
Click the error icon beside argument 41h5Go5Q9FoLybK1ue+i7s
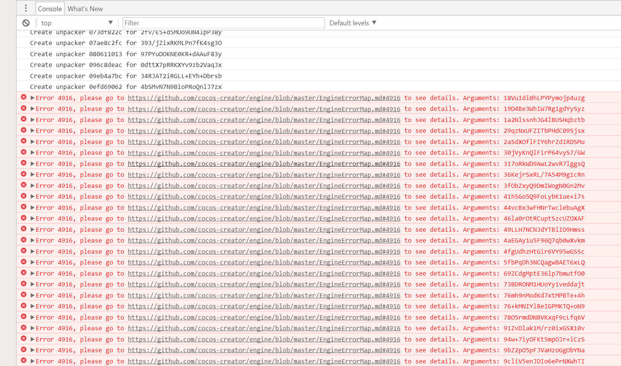[x=23, y=196]
